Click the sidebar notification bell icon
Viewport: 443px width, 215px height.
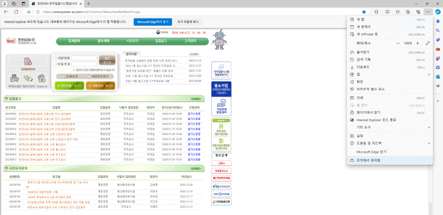coord(438,21)
